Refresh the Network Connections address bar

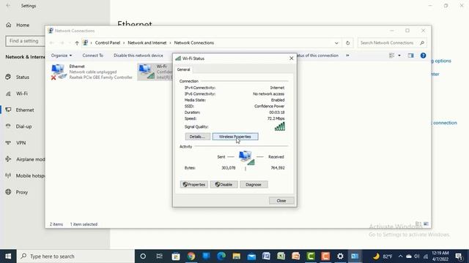[x=347, y=43]
